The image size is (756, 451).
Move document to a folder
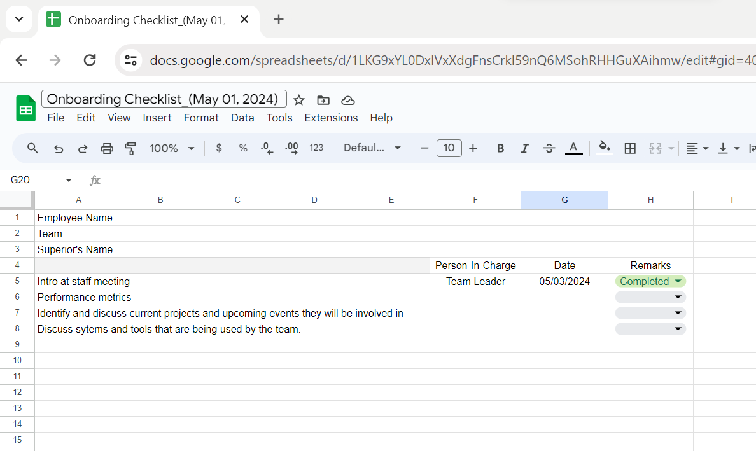pos(323,100)
